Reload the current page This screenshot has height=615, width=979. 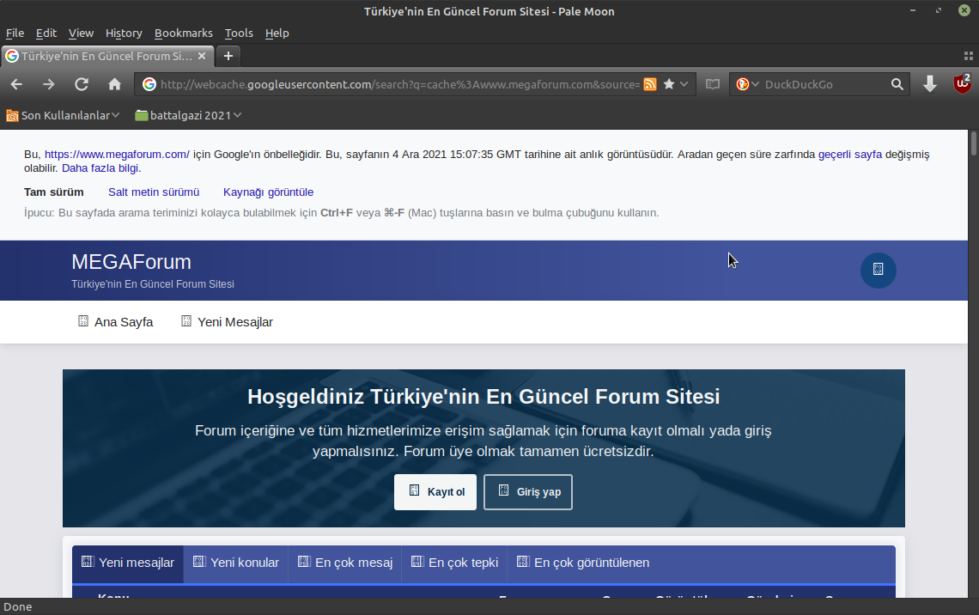coord(82,84)
